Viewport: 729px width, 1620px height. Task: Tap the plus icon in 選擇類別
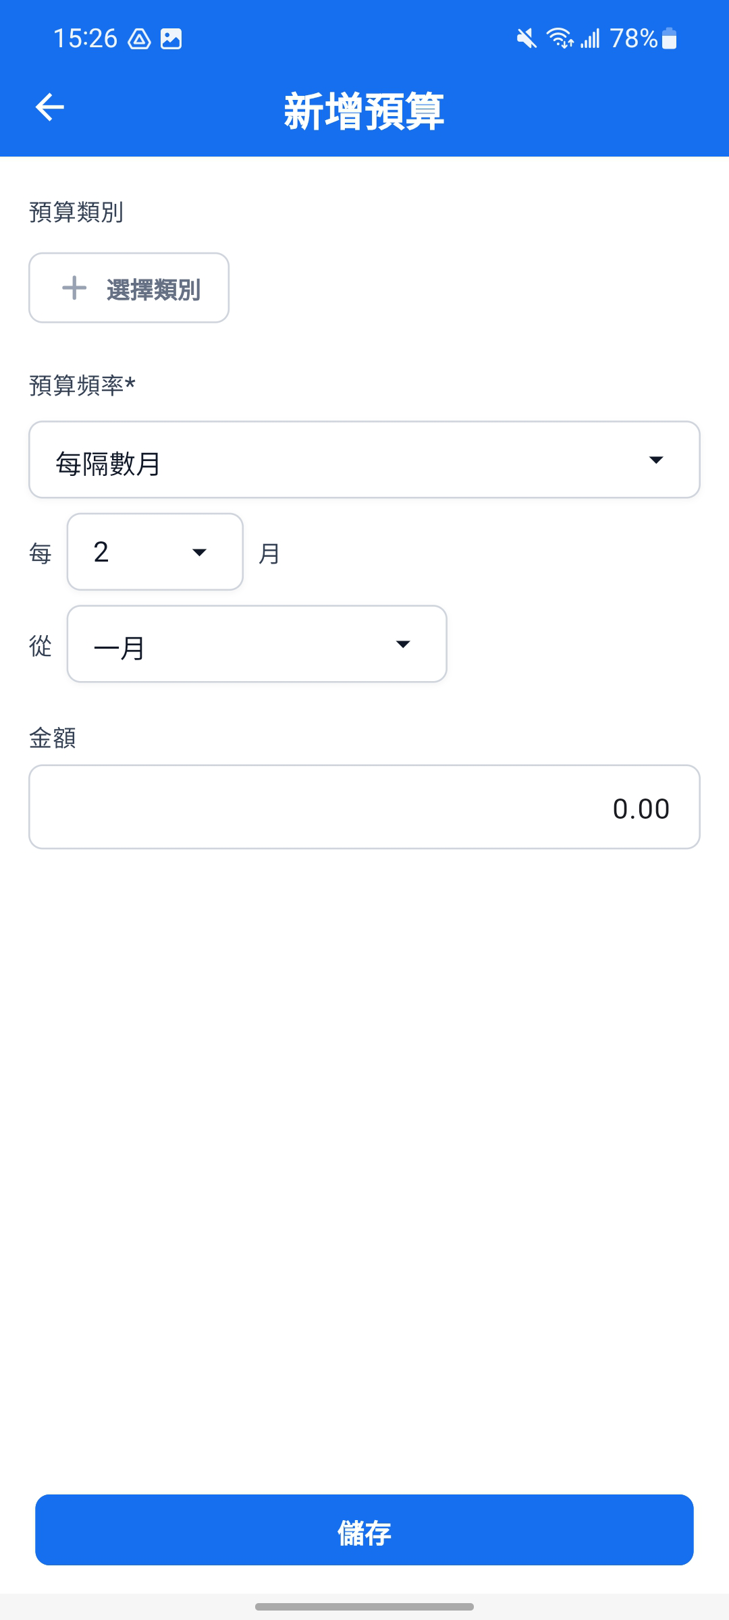click(x=74, y=288)
